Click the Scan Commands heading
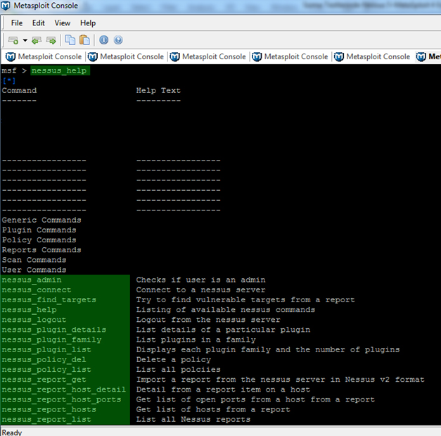 34,260
